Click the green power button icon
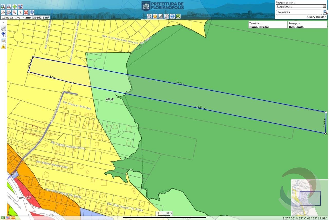This screenshot has width=329, height=220. click(178, 16)
